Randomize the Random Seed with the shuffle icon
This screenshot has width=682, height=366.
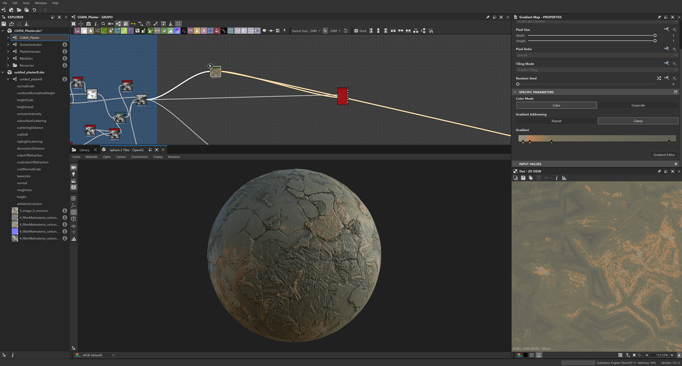pyautogui.click(x=659, y=78)
